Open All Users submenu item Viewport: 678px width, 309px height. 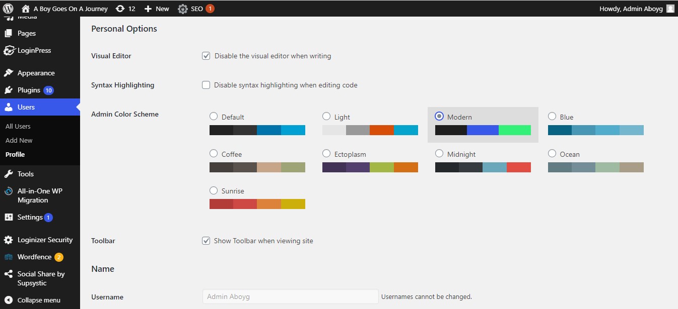[18, 127]
